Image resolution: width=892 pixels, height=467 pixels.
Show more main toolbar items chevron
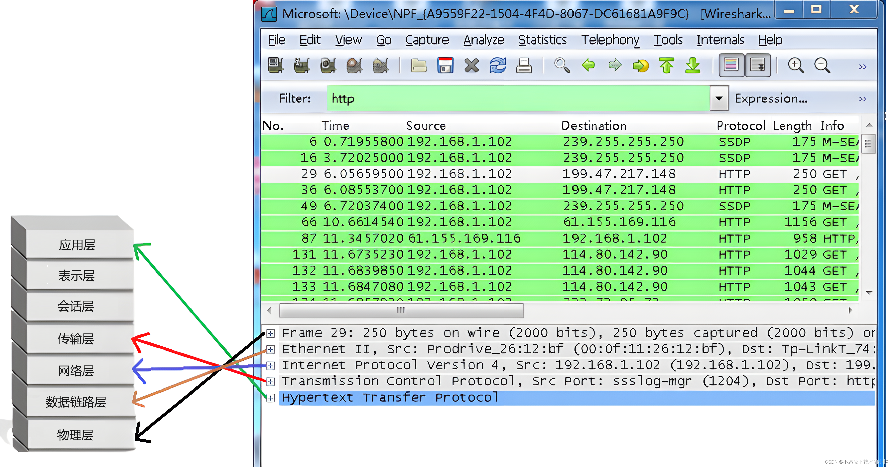[862, 67]
